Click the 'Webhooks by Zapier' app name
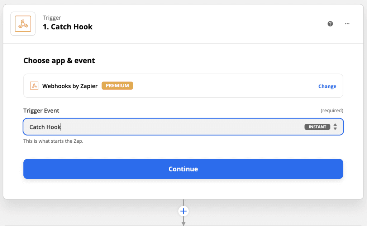The height and width of the screenshot is (226, 367). pos(70,86)
